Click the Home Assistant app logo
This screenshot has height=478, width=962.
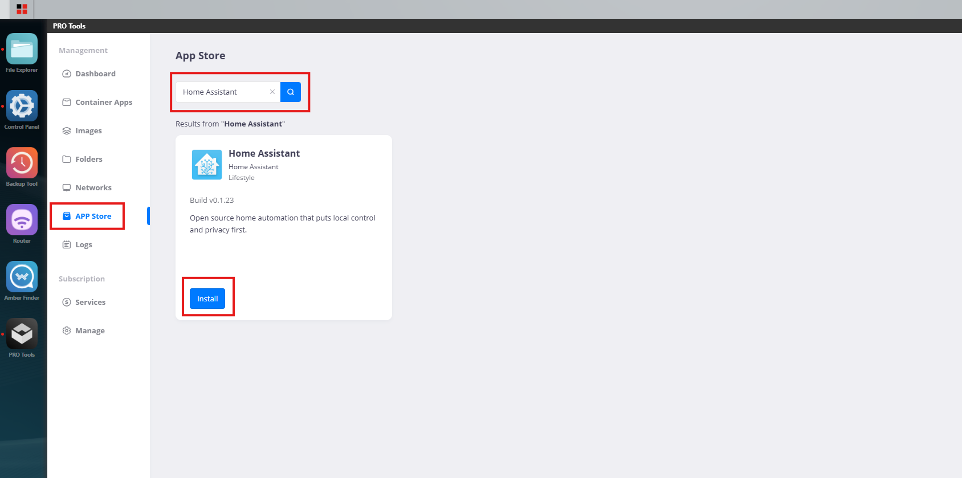coord(207,165)
